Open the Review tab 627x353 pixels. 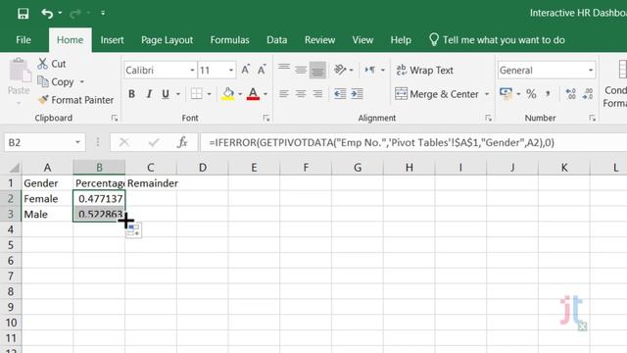coord(319,40)
